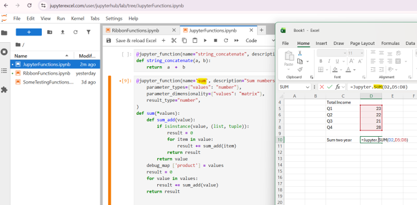
Task: Sort files by Name column header
Action: tap(42, 56)
